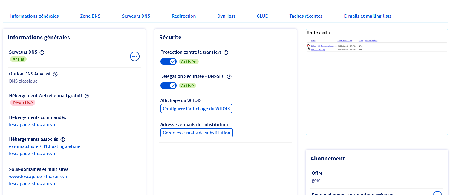Show help for Hébergement Web et e-mail gratuit
The width and height of the screenshot is (453, 195).
87,96
